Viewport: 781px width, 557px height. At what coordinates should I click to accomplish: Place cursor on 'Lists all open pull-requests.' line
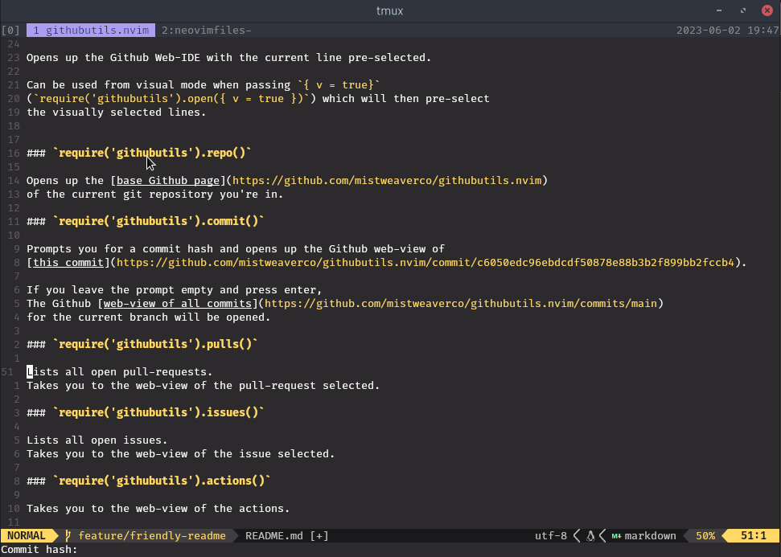point(120,372)
